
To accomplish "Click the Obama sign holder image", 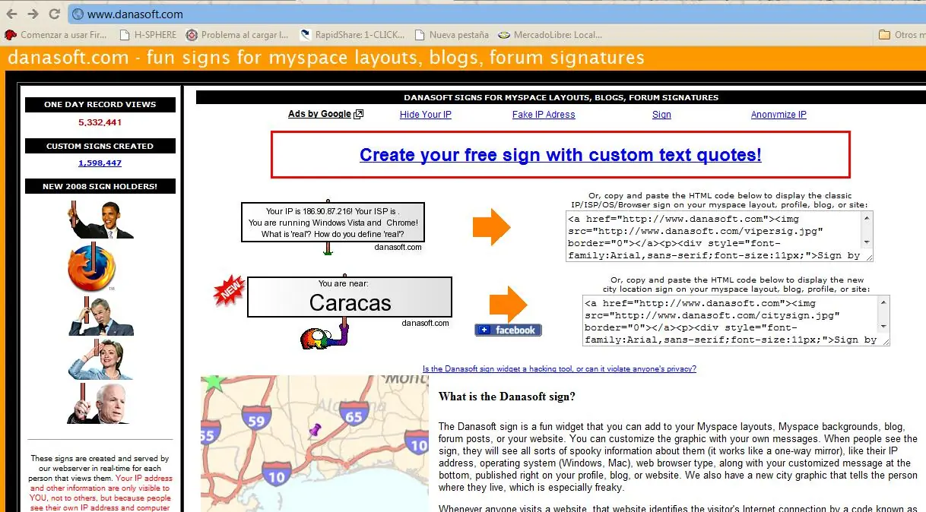I will click(100, 220).
